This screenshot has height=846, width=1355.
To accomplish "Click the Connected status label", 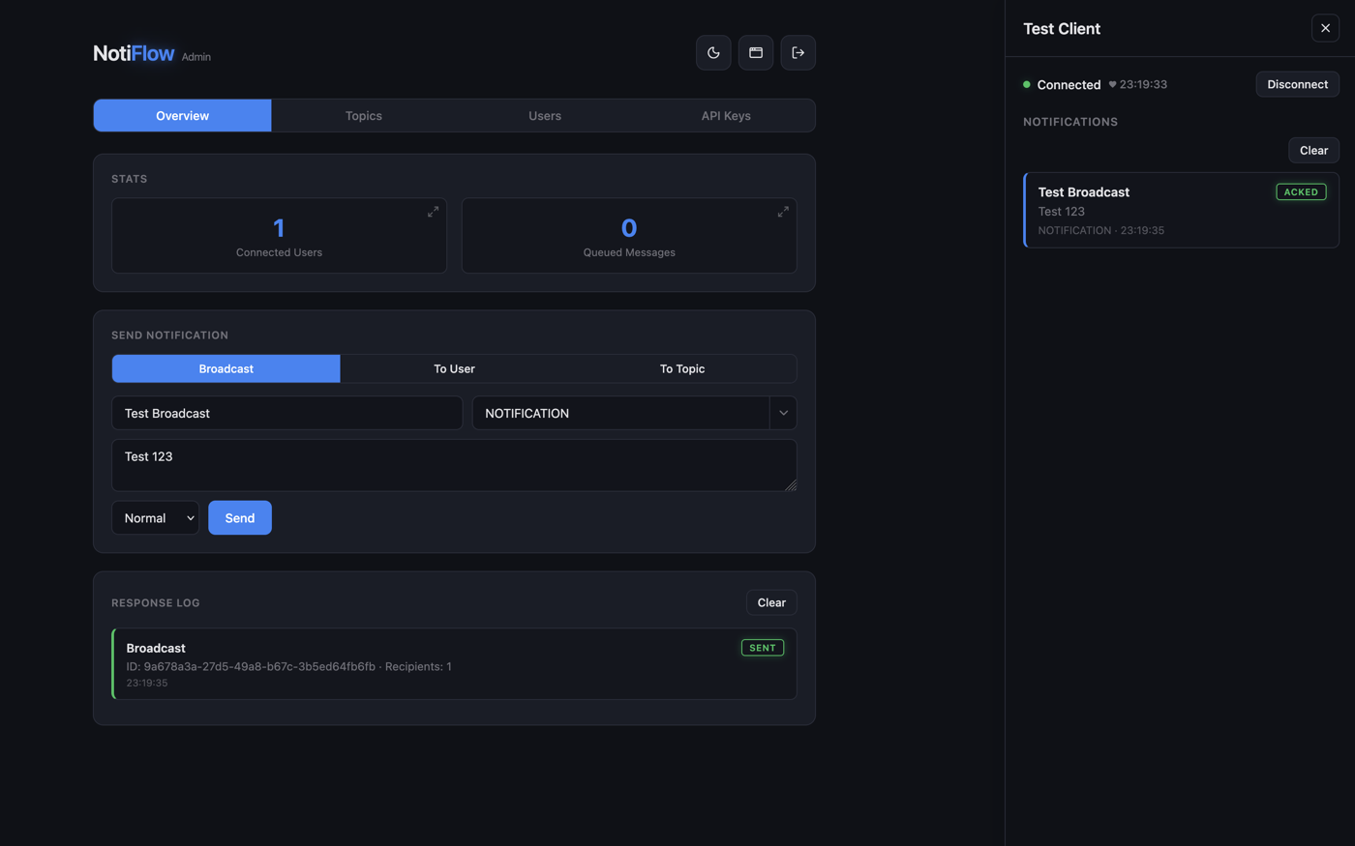I will [1069, 85].
